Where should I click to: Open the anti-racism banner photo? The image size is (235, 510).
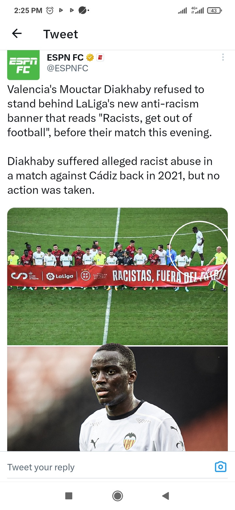[x=117, y=276]
